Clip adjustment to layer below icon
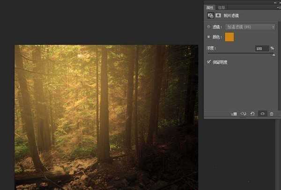This screenshot has height=190, width=281. [x=234, y=114]
